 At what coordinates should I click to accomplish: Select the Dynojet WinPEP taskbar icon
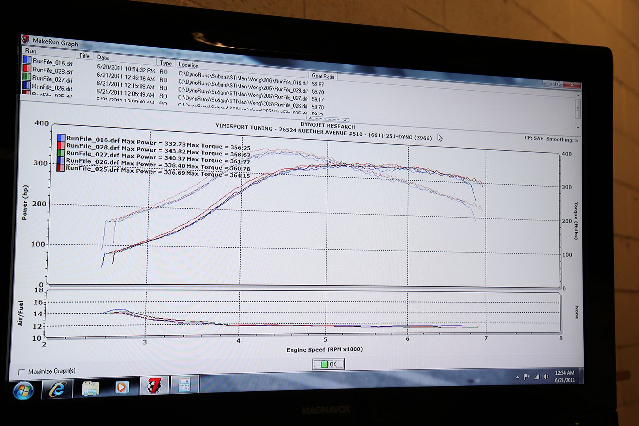coord(154,386)
